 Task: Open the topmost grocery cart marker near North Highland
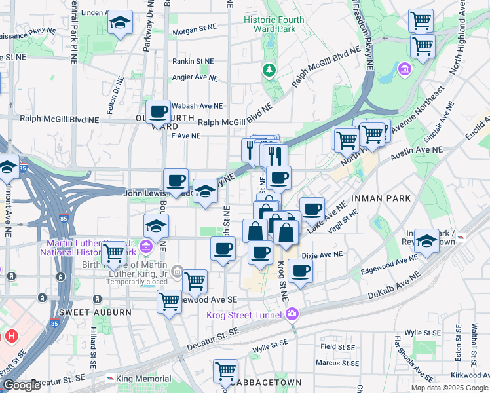[x=421, y=21]
